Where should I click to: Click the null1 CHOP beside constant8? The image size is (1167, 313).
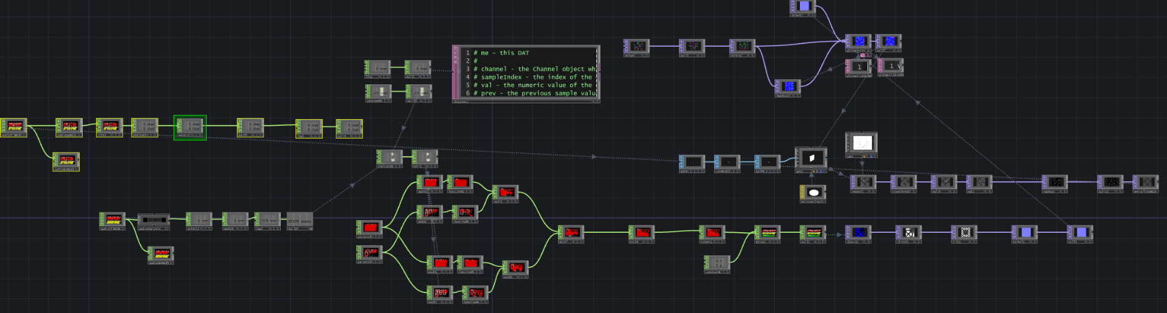pos(425,158)
